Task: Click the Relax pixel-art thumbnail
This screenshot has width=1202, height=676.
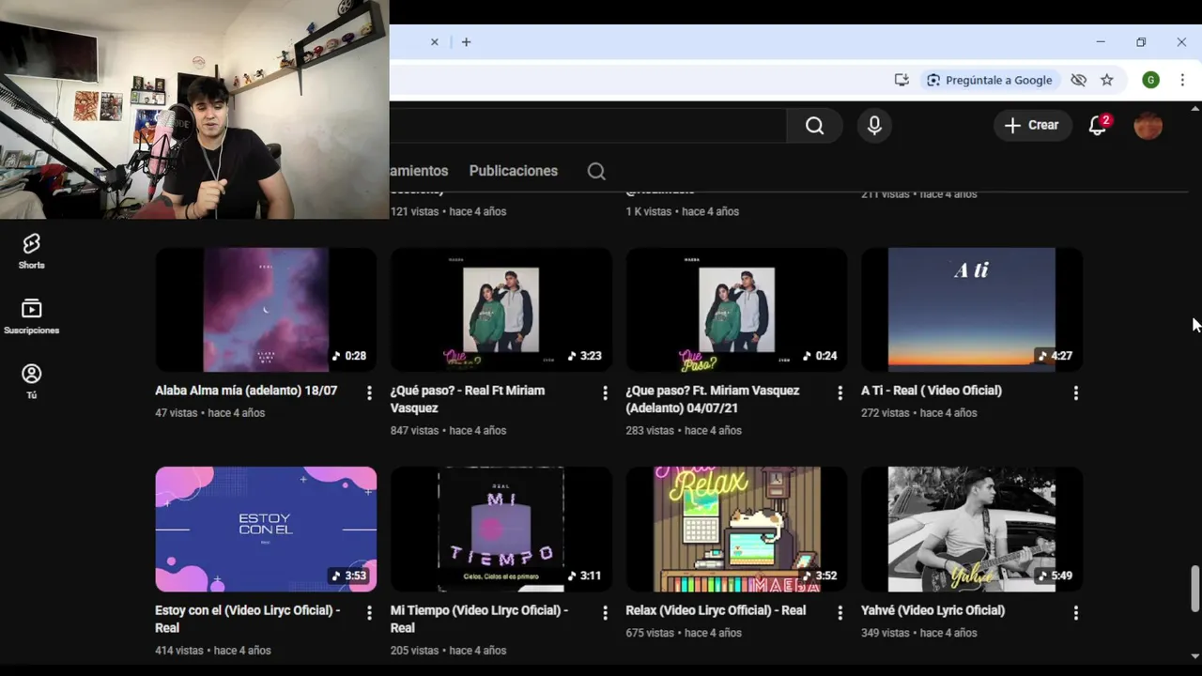Action: pos(737,530)
